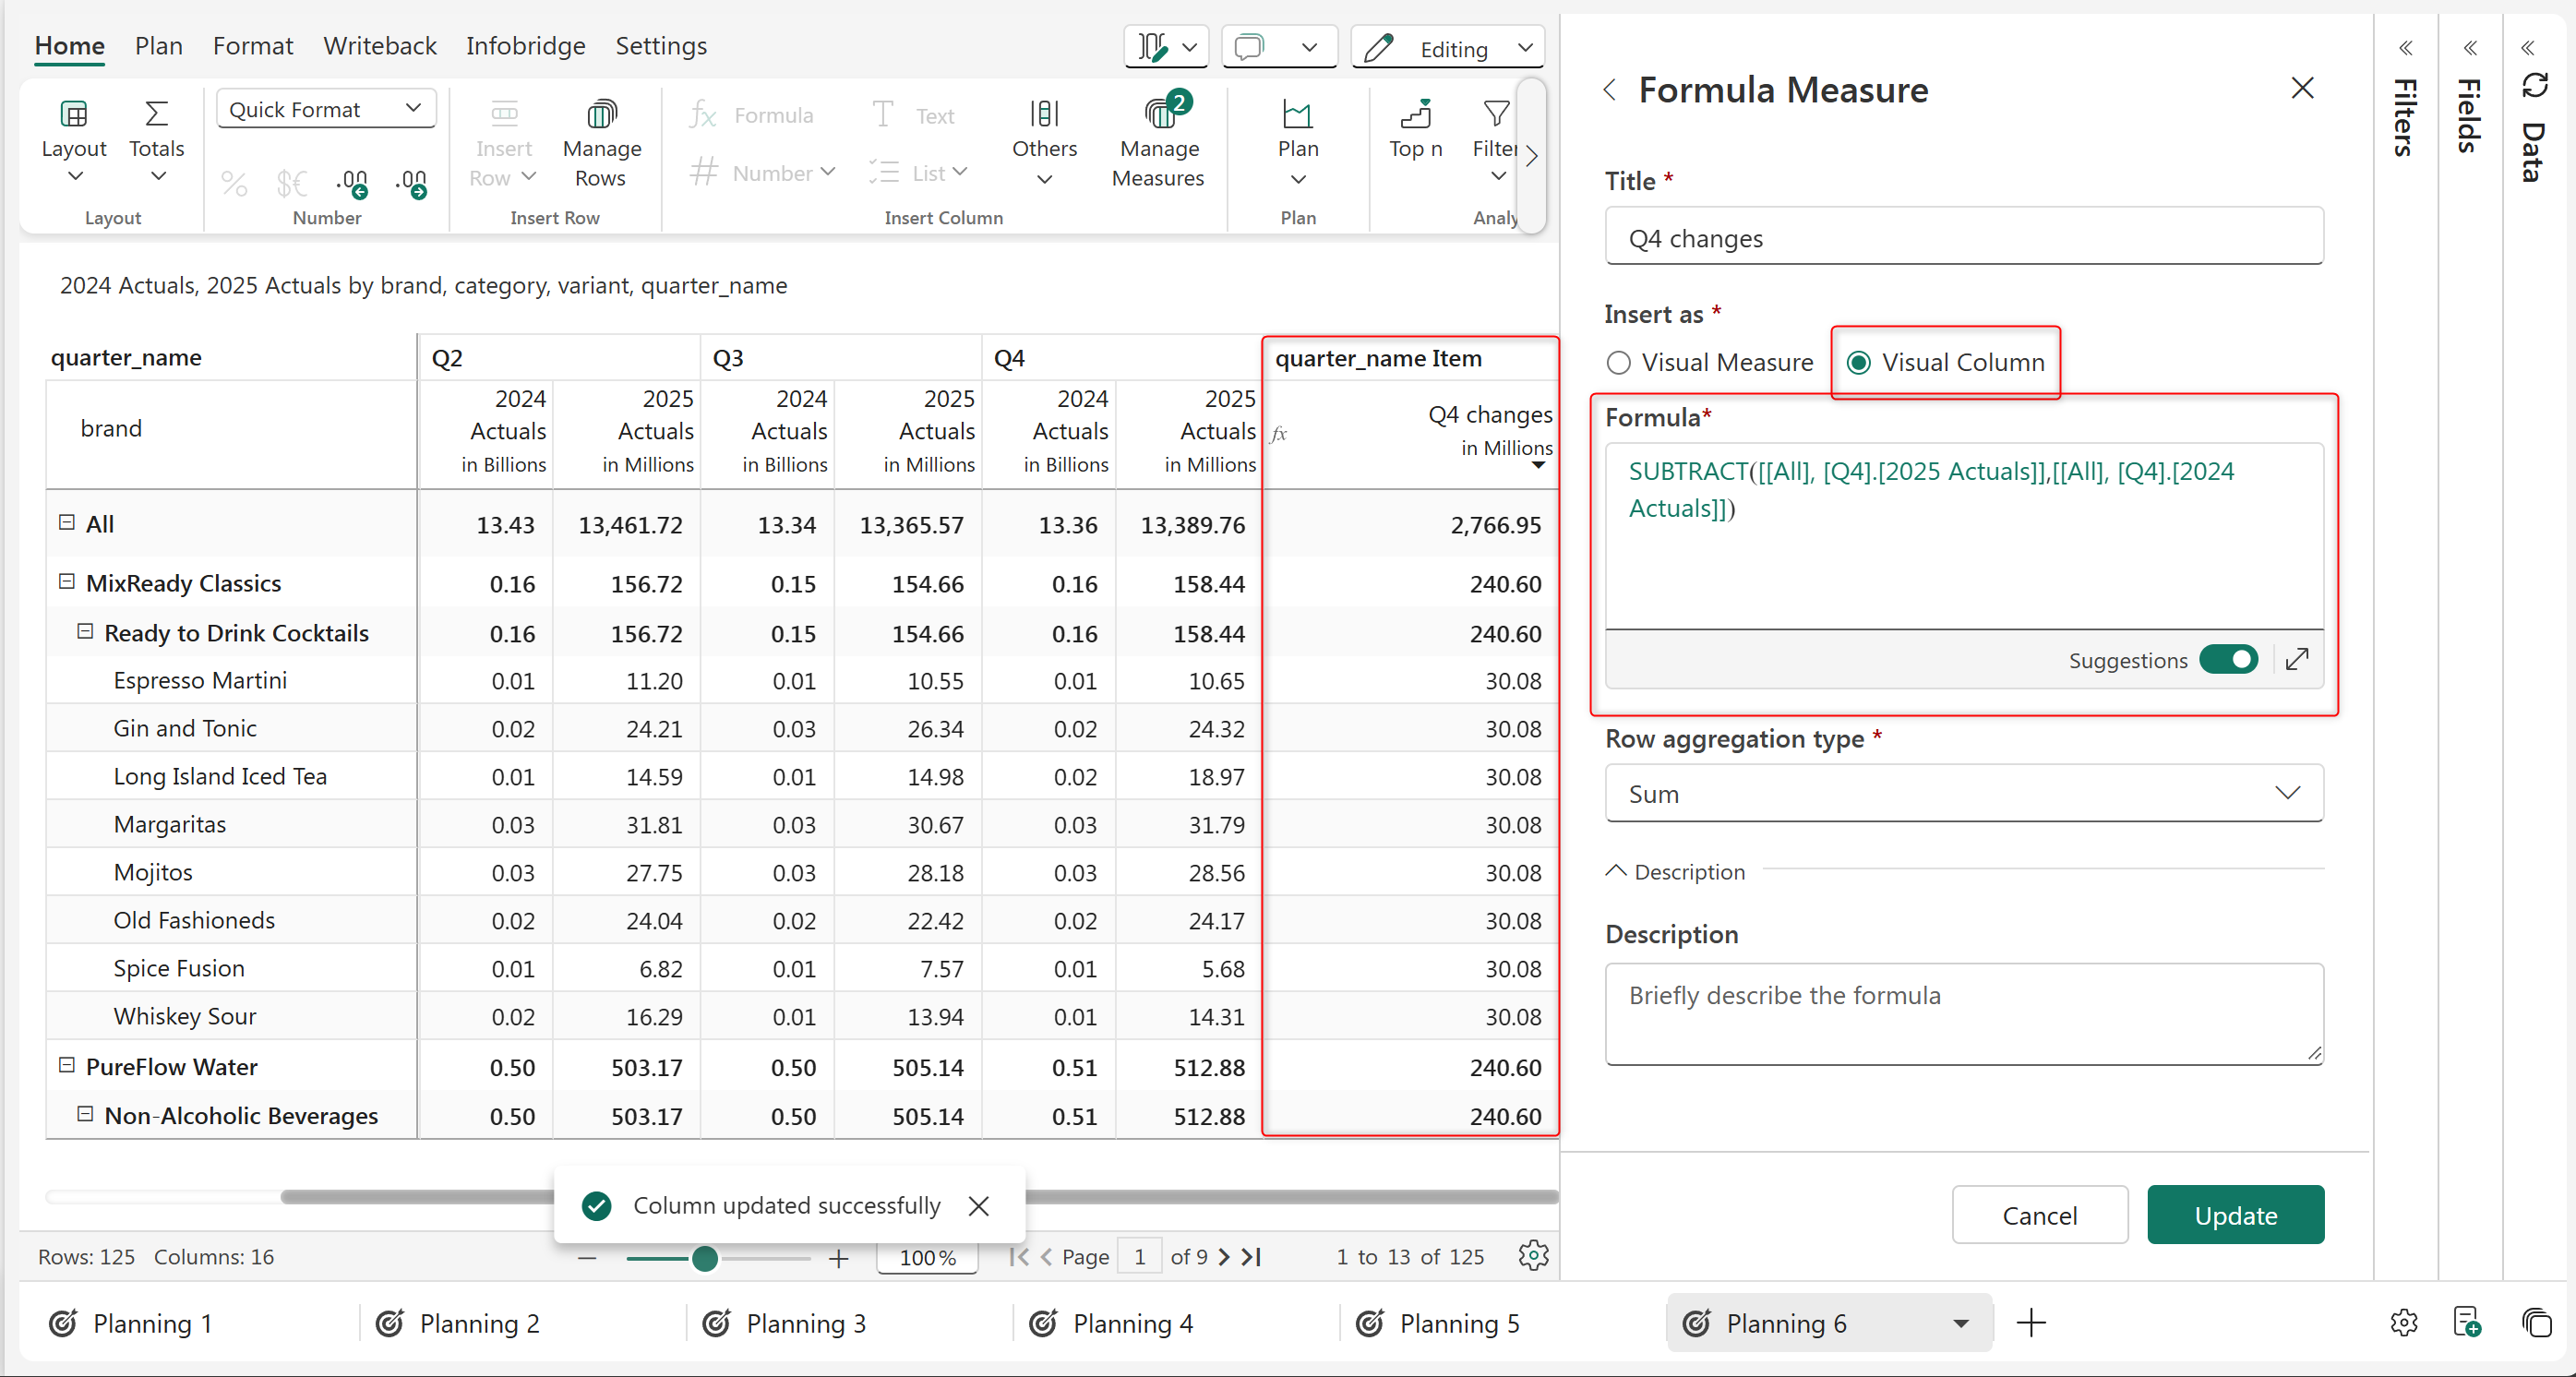Click the Plan chart icon in ribbon
The image size is (2576, 1377).
coord(1297,115)
